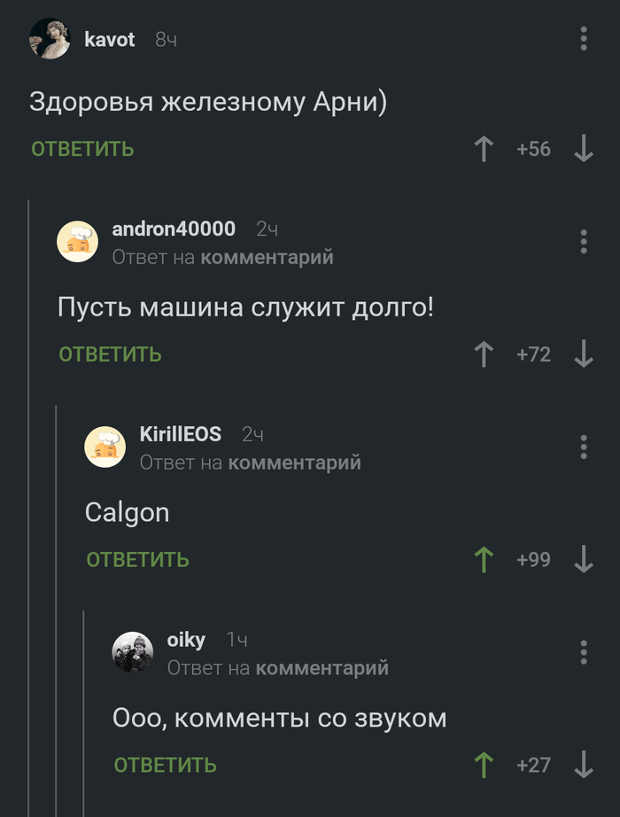Open kavot's profile via avatar
This screenshot has height=817, width=620.
tap(50, 39)
